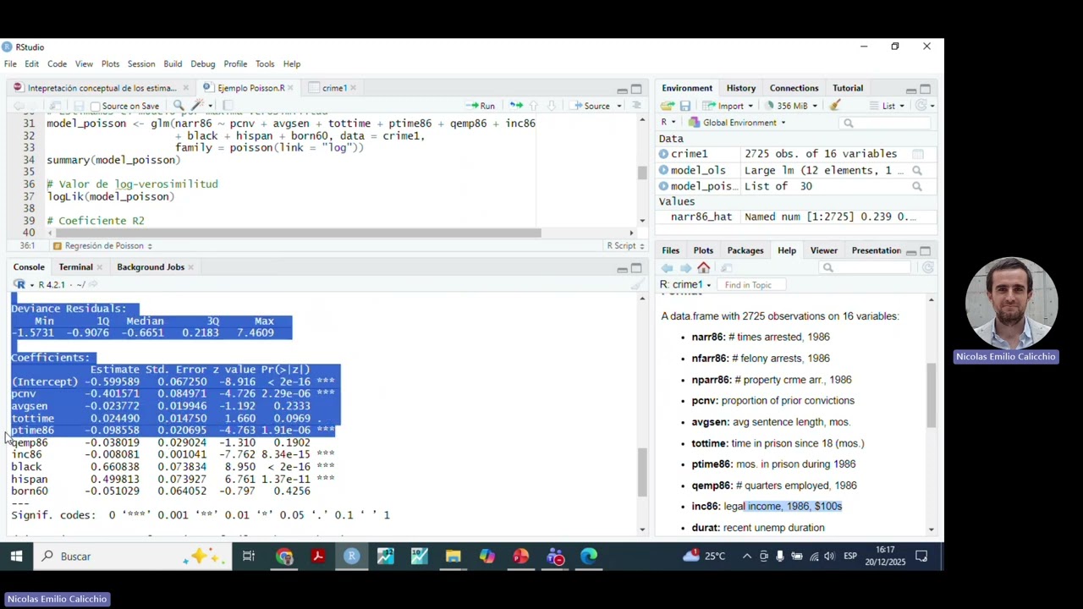1083x609 pixels.
Task: Open the Global Environment dropdown
Action: 738,123
